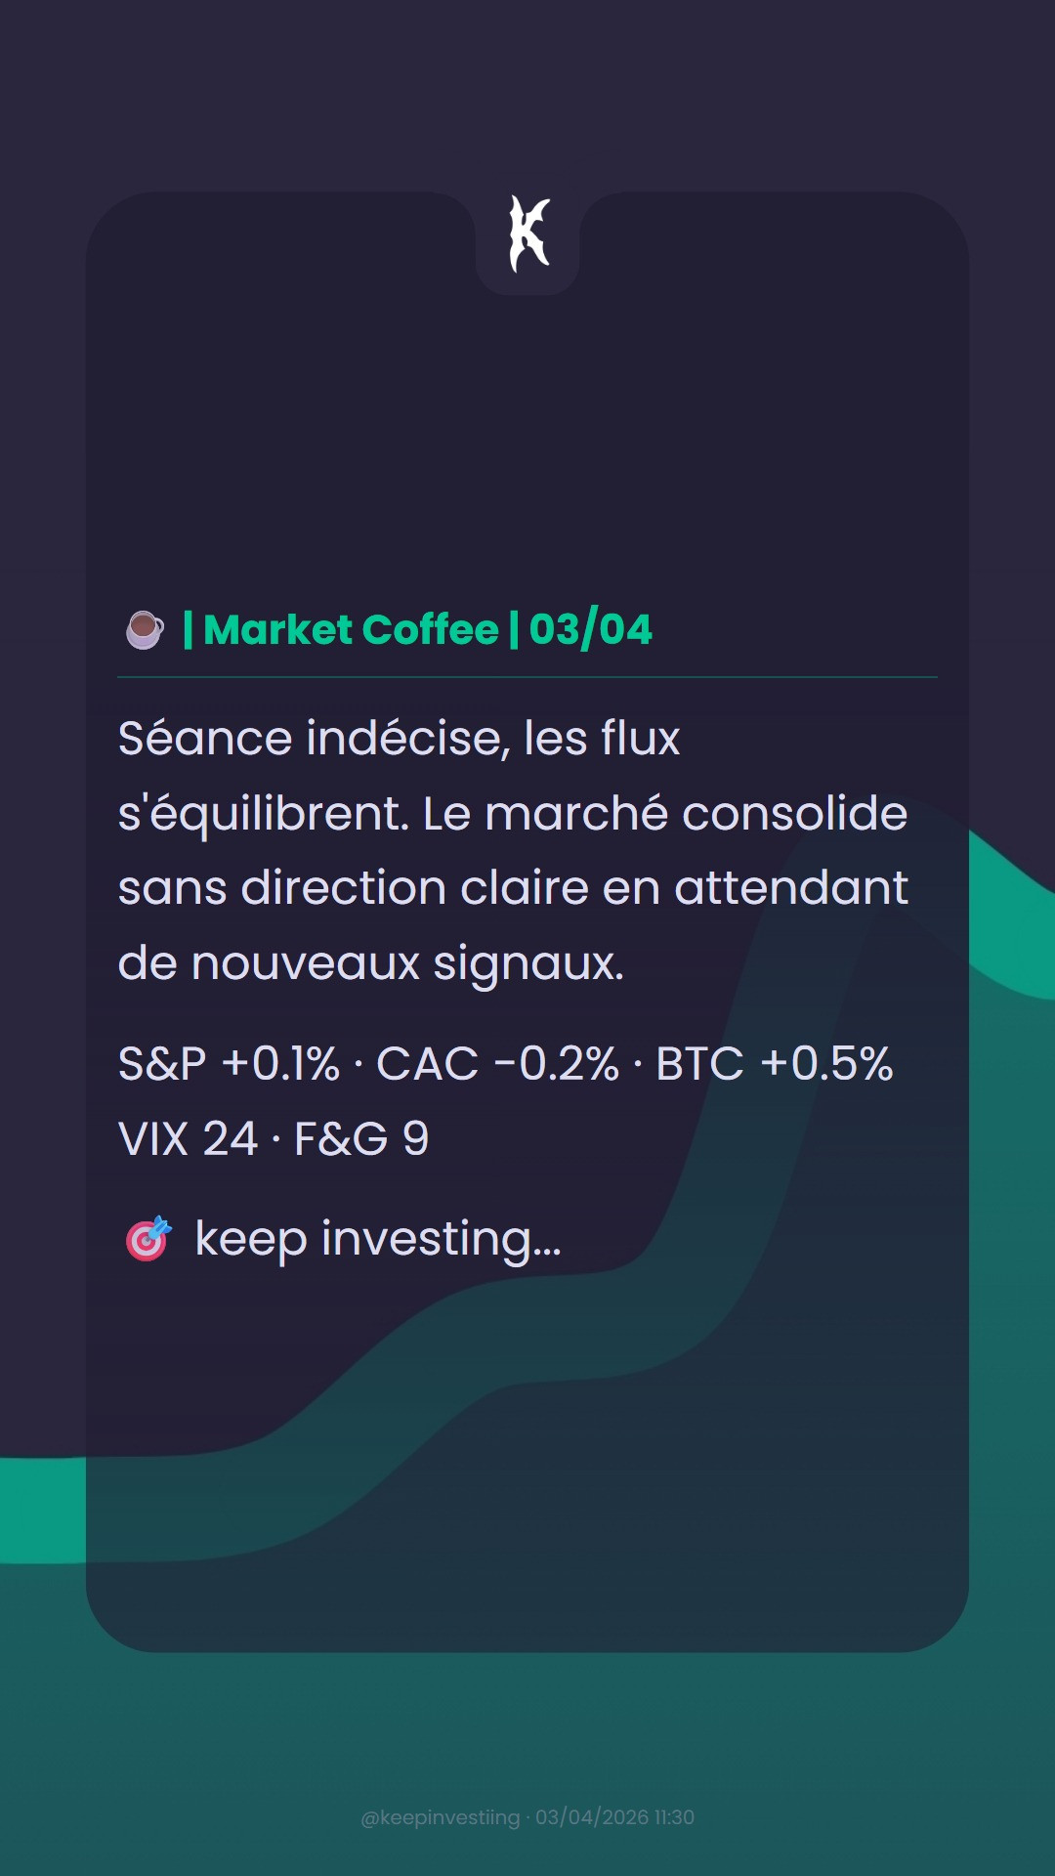Viewport: 1055px width, 1876px height.
Task: Click the VIX 24 value
Action: coord(188,1139)
